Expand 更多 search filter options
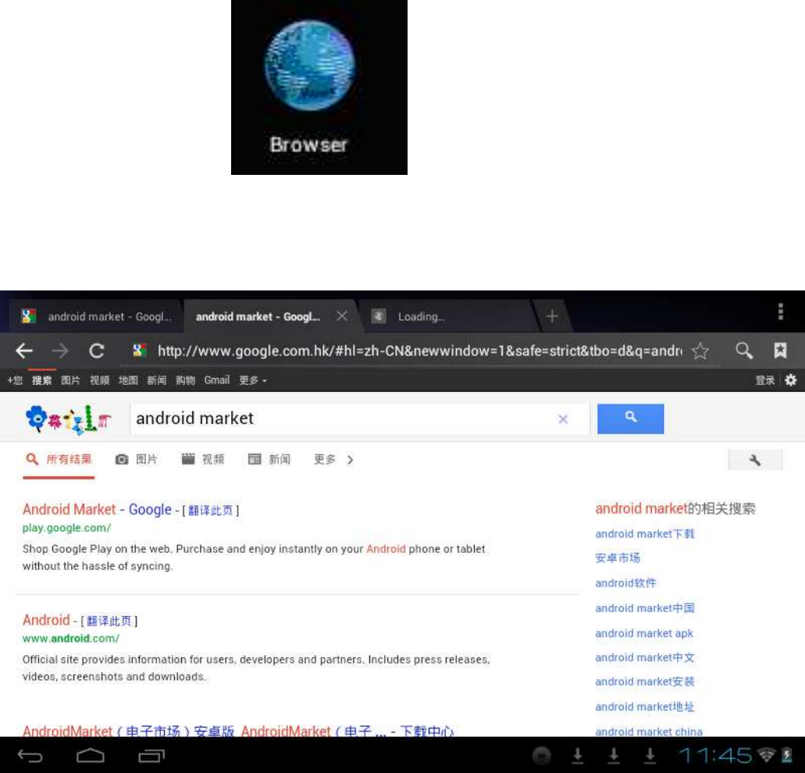 coord(333,459)
